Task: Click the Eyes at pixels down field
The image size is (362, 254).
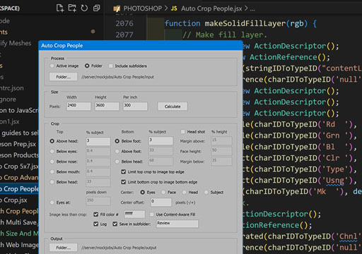Action: pos(98,201)
